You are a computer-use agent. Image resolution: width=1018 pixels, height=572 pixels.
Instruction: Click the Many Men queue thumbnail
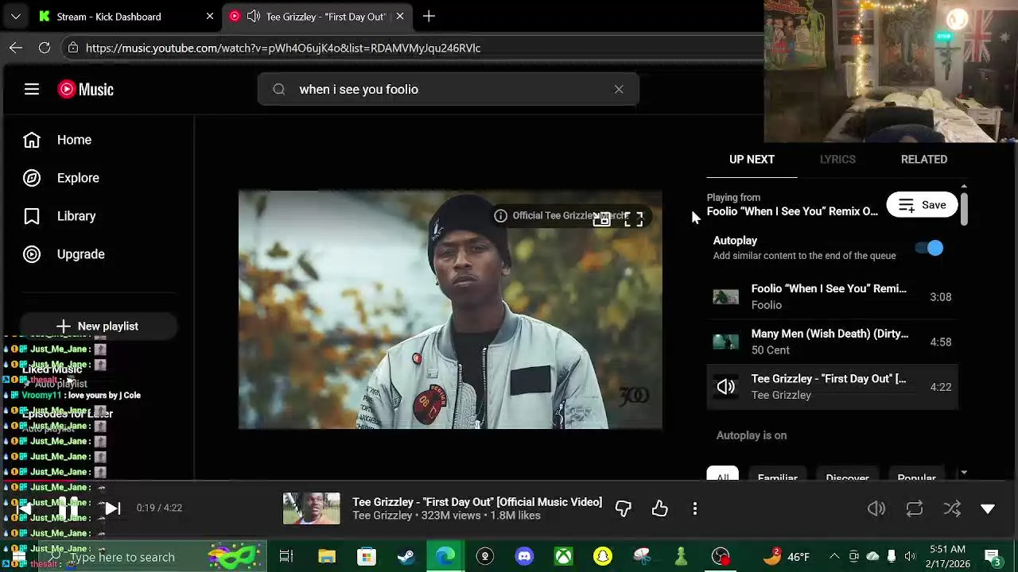tap(725, 342)
